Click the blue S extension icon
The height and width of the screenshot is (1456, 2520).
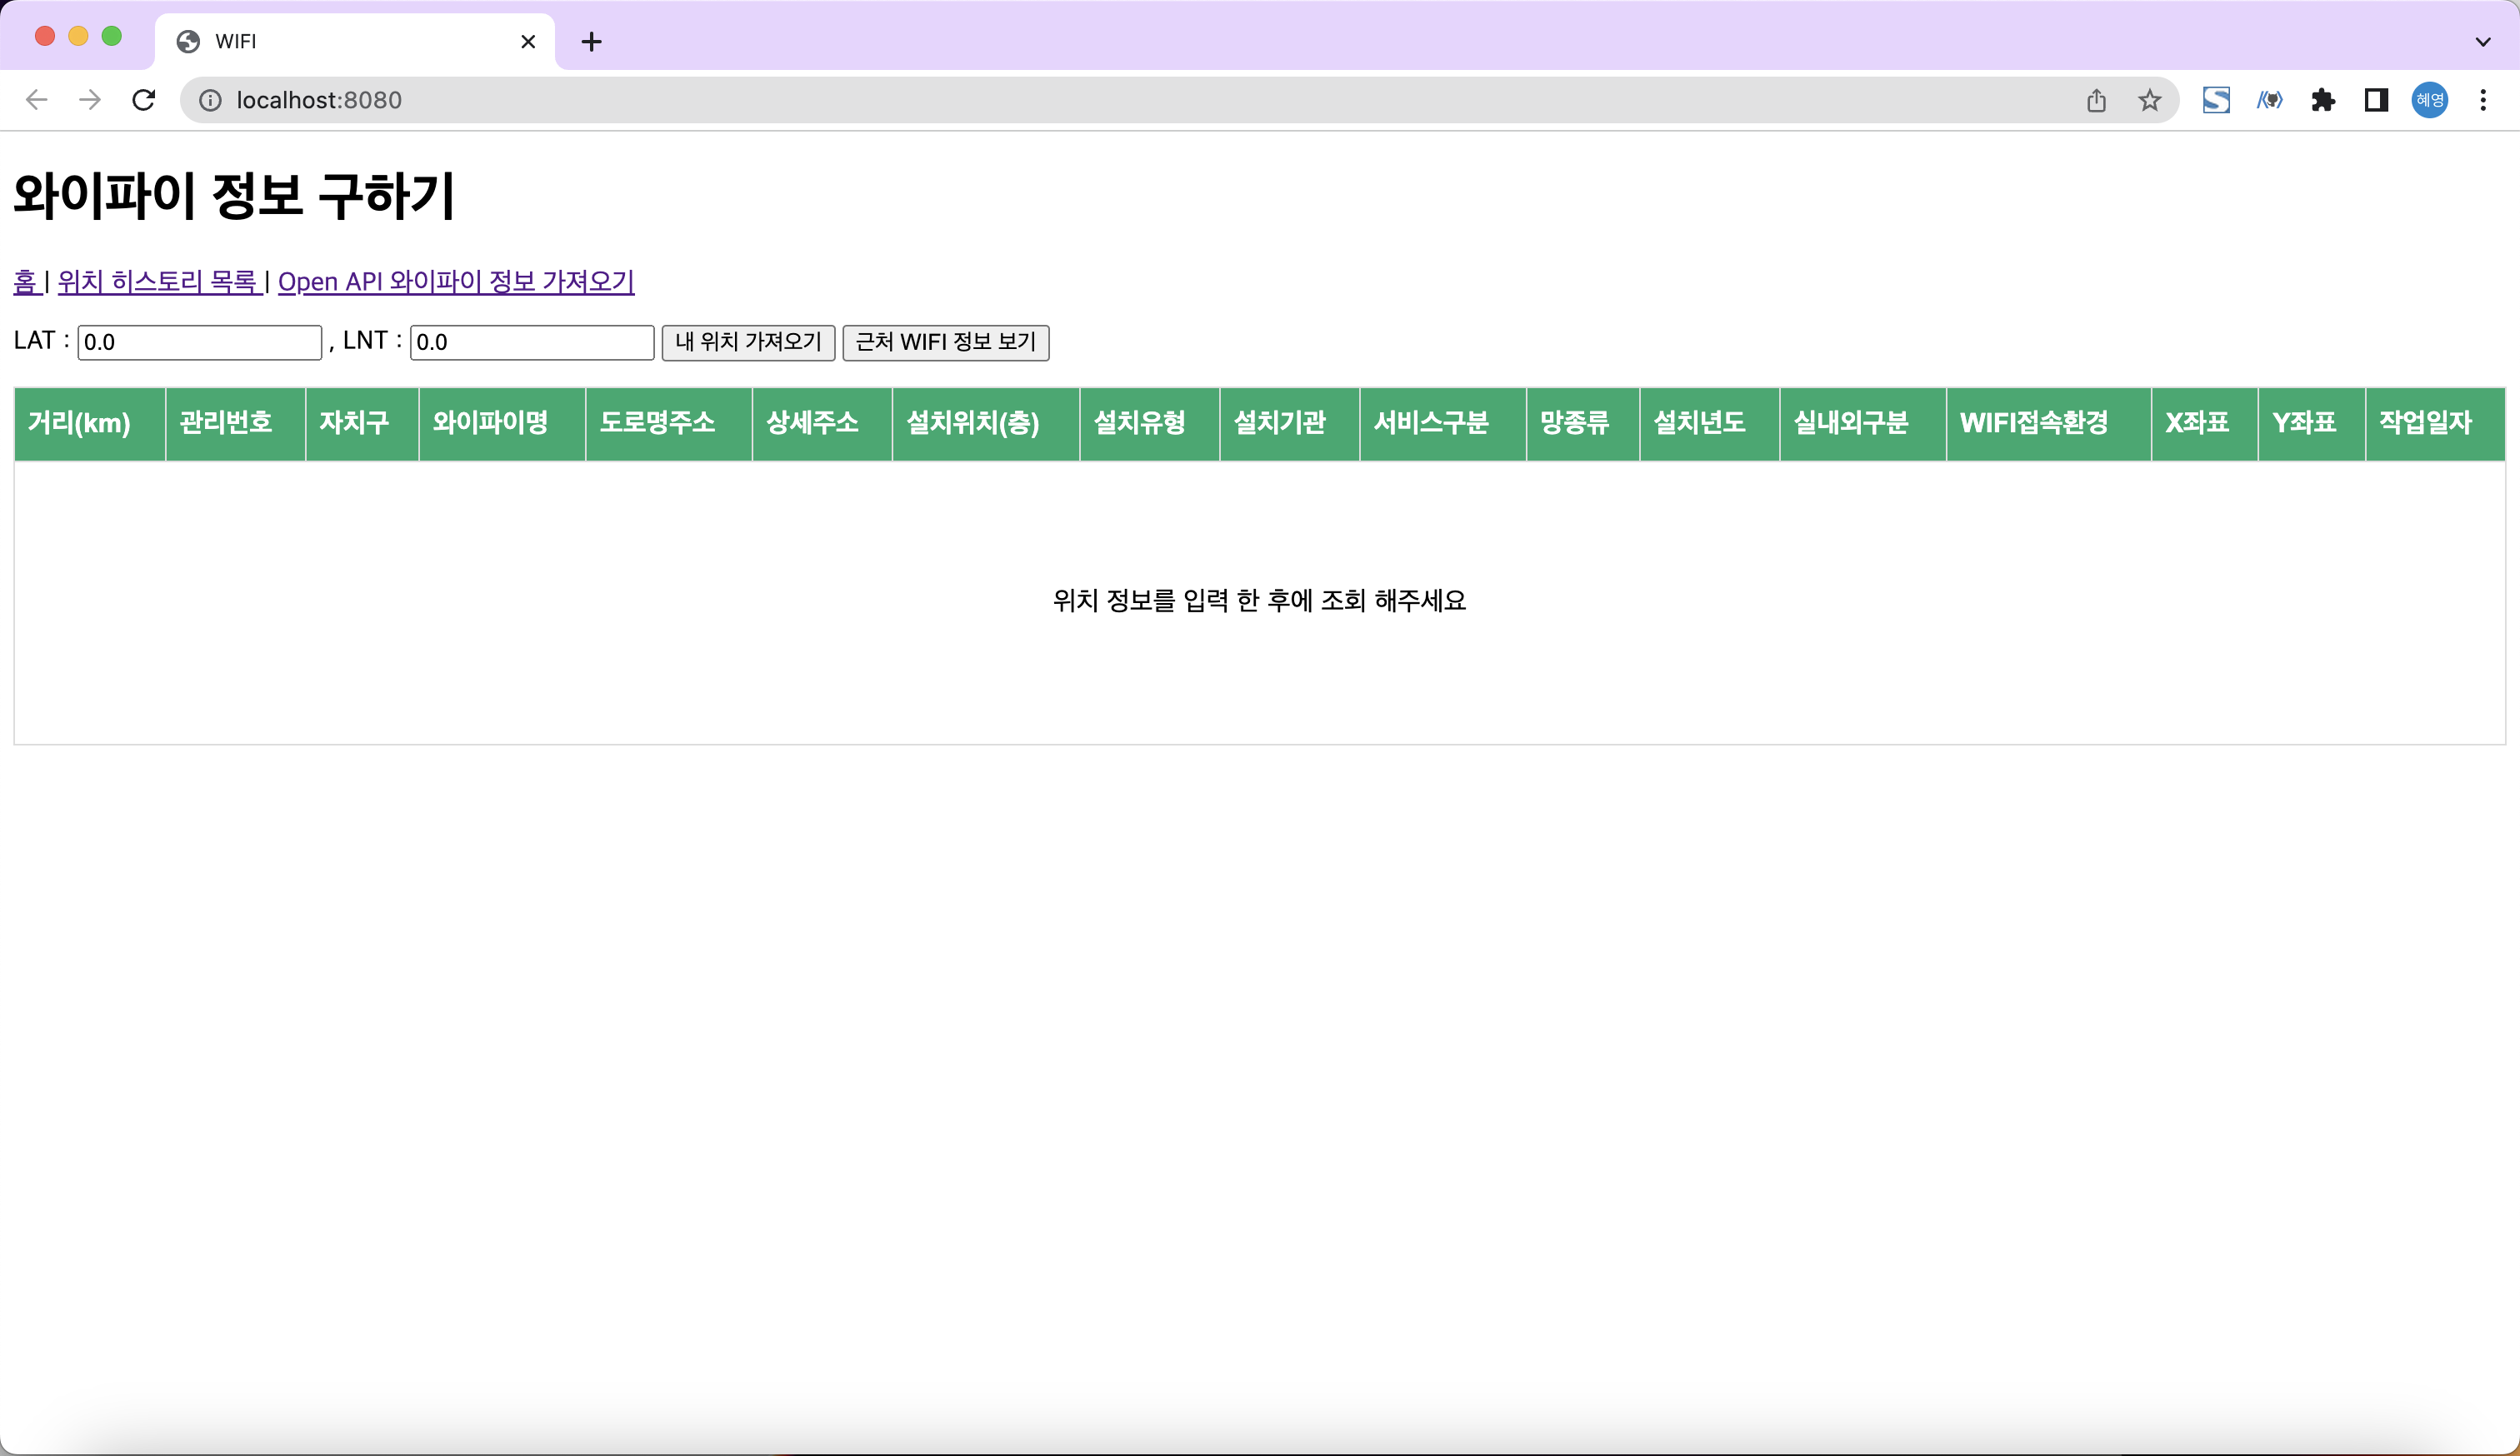coord(2216,99)
